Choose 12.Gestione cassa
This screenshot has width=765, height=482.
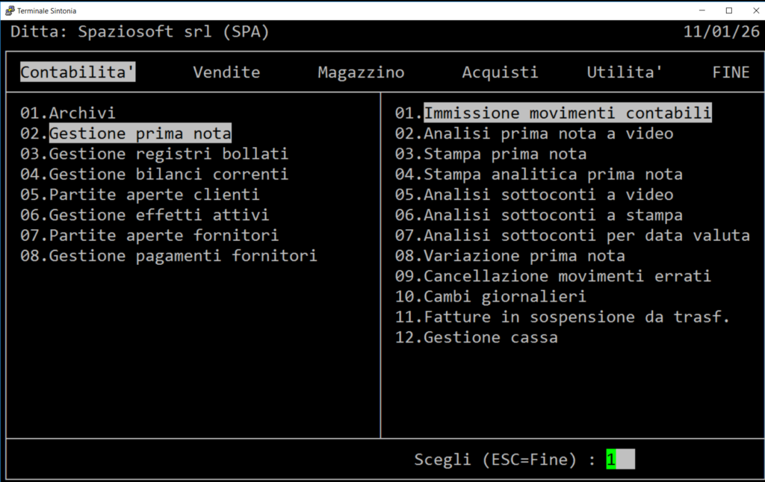point(477,337)
